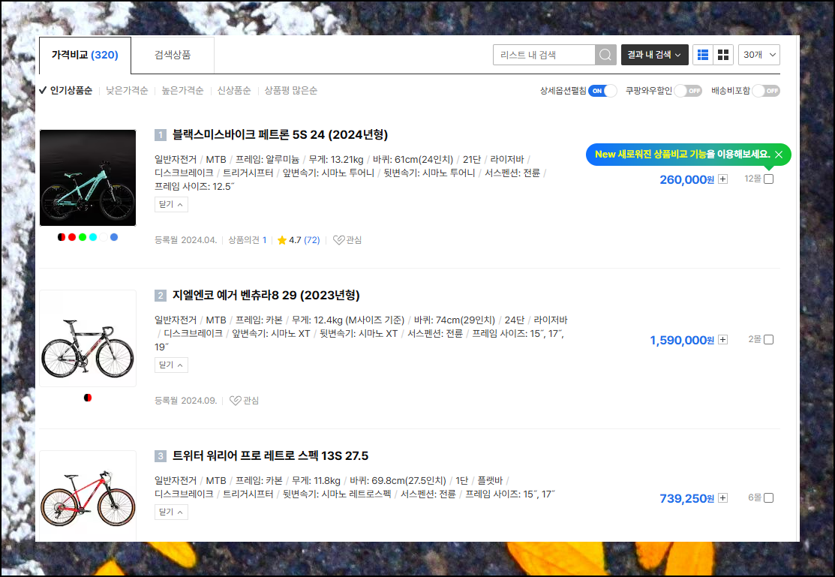
Task: Select the 가격비교 (320) tab
Action: (x=85, y=55)
